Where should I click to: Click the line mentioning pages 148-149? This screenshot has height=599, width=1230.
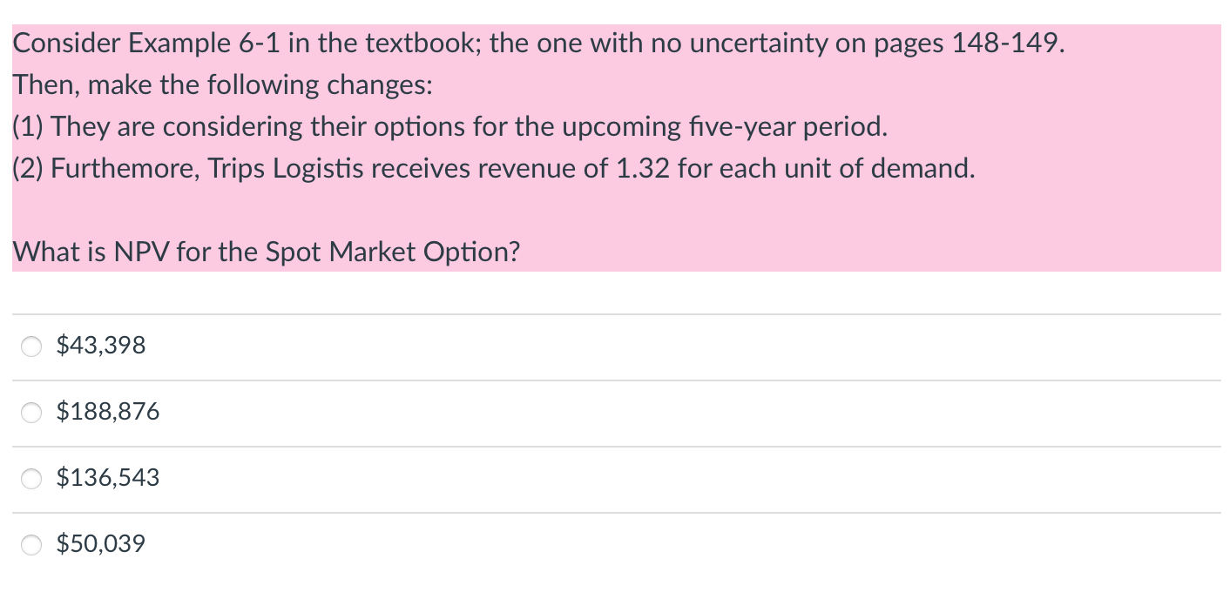pos(537,42)
